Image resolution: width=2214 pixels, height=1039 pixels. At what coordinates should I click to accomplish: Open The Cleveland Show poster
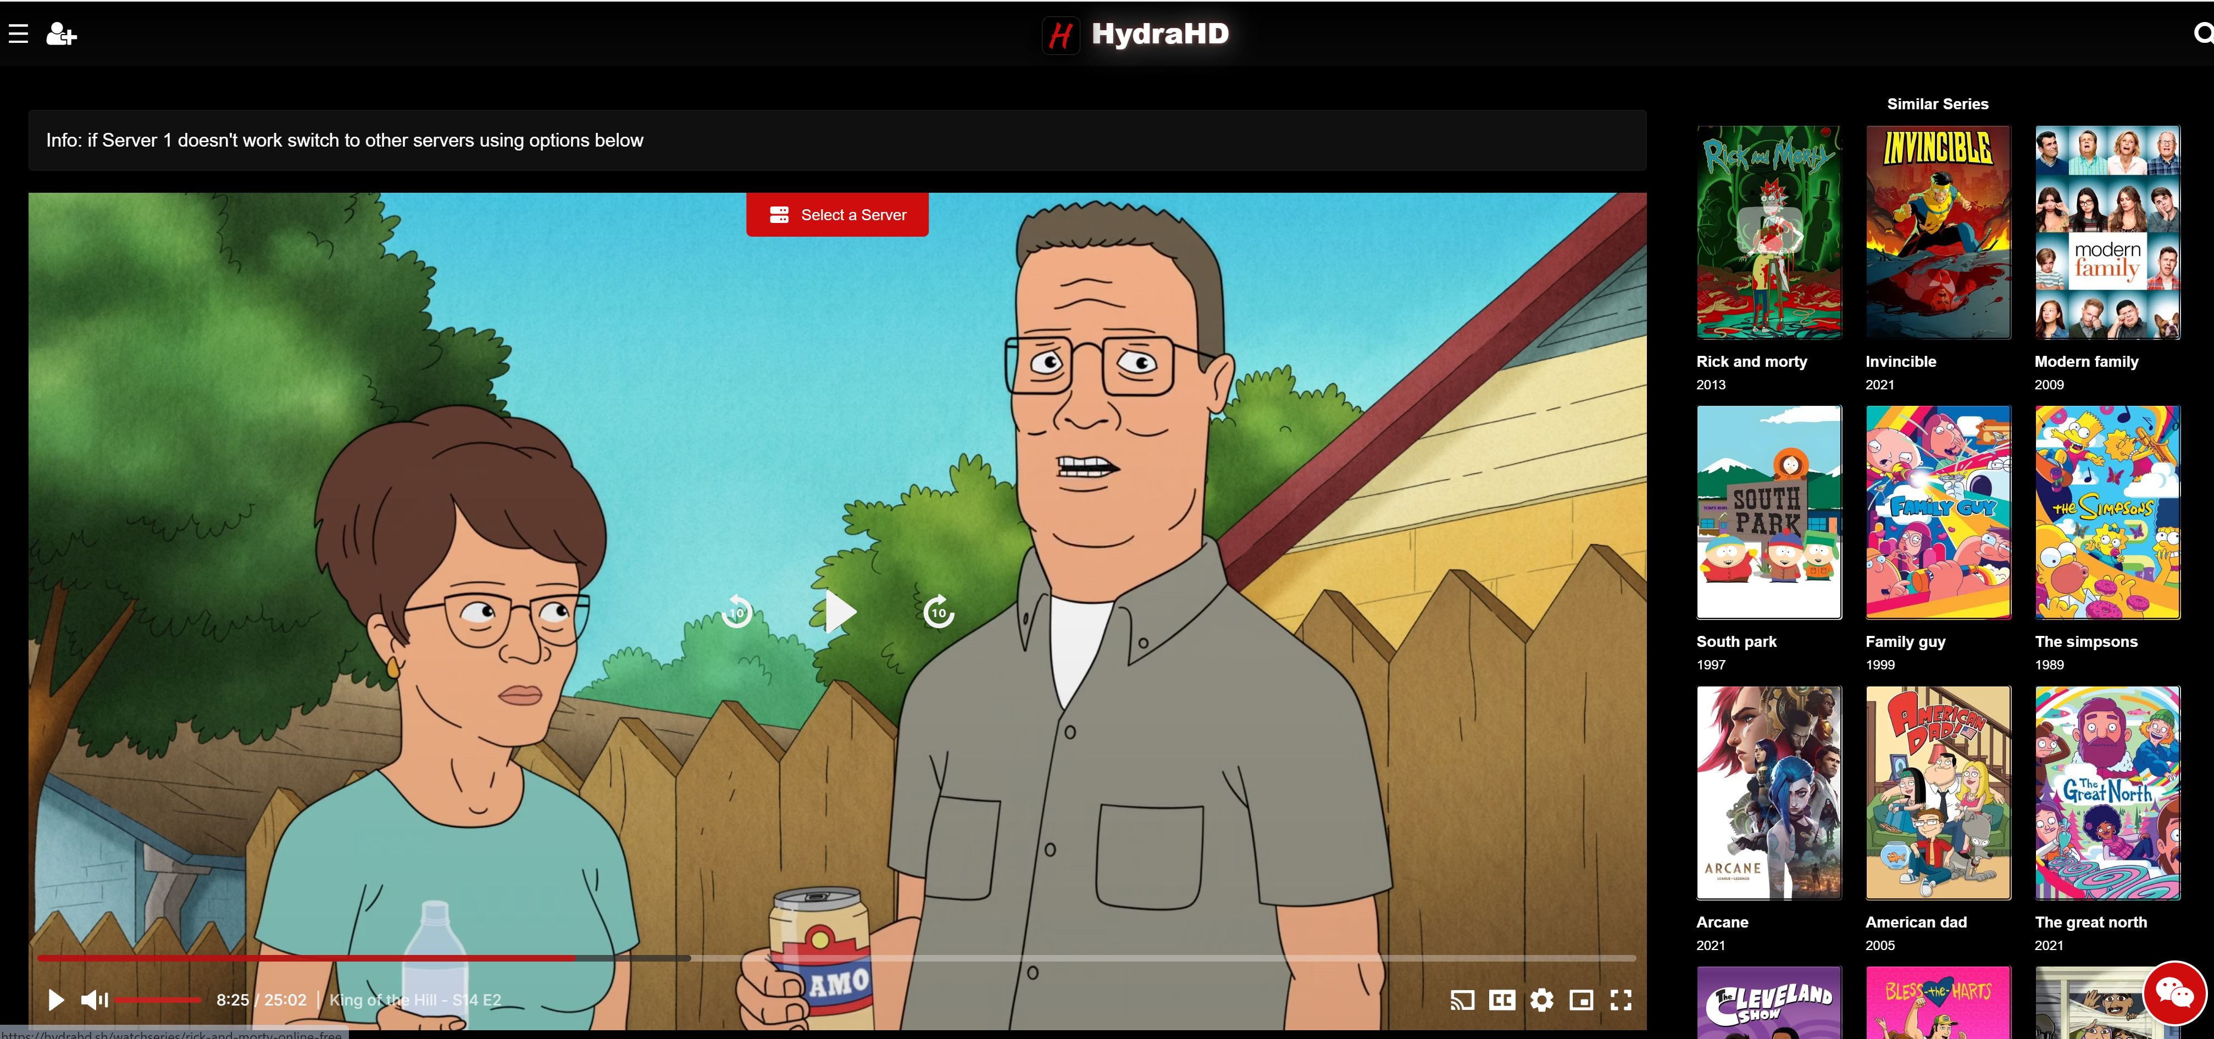coord(1769,1002)
